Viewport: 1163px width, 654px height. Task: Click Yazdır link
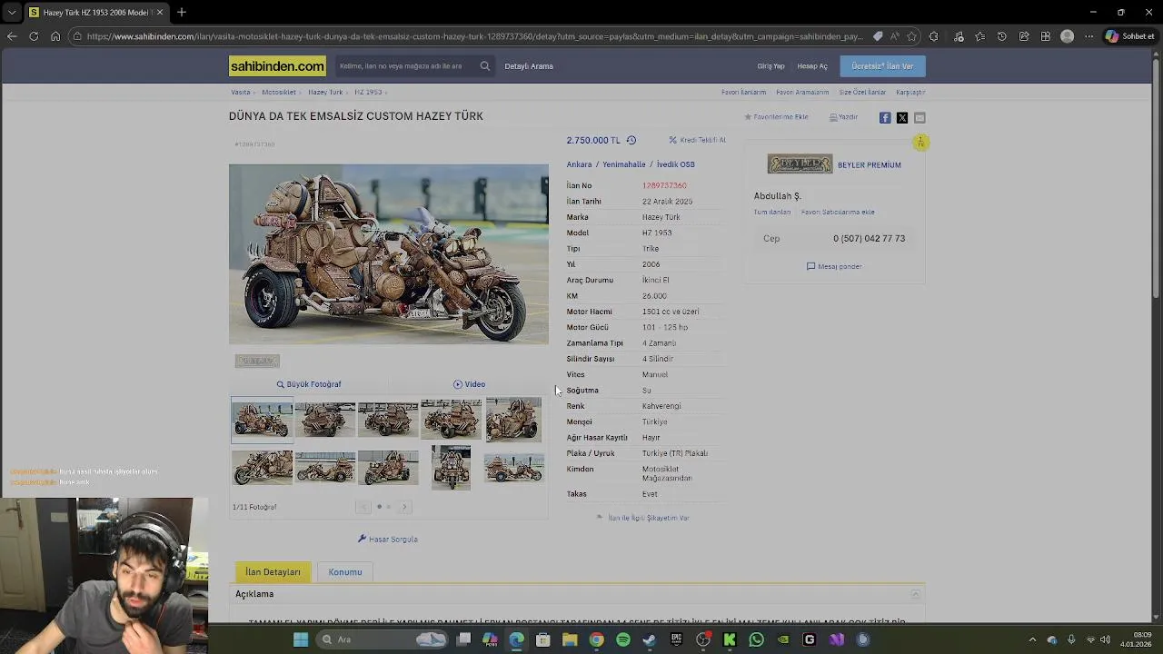pos(843,117)
